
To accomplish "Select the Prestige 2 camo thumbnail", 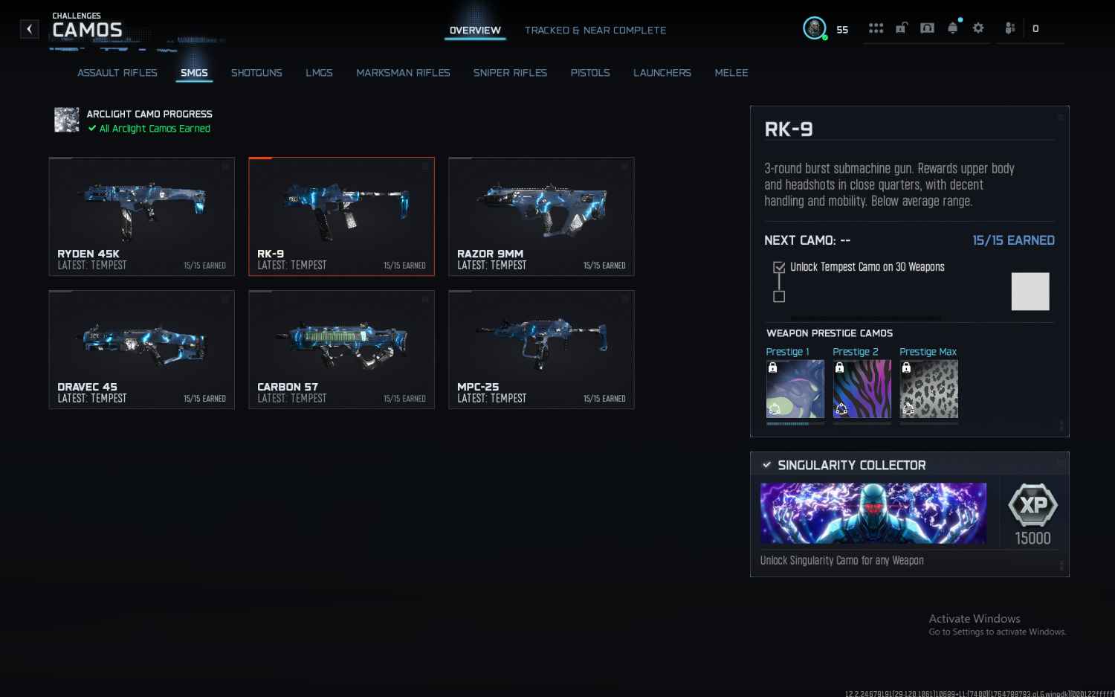I will [x=862, y=389].
